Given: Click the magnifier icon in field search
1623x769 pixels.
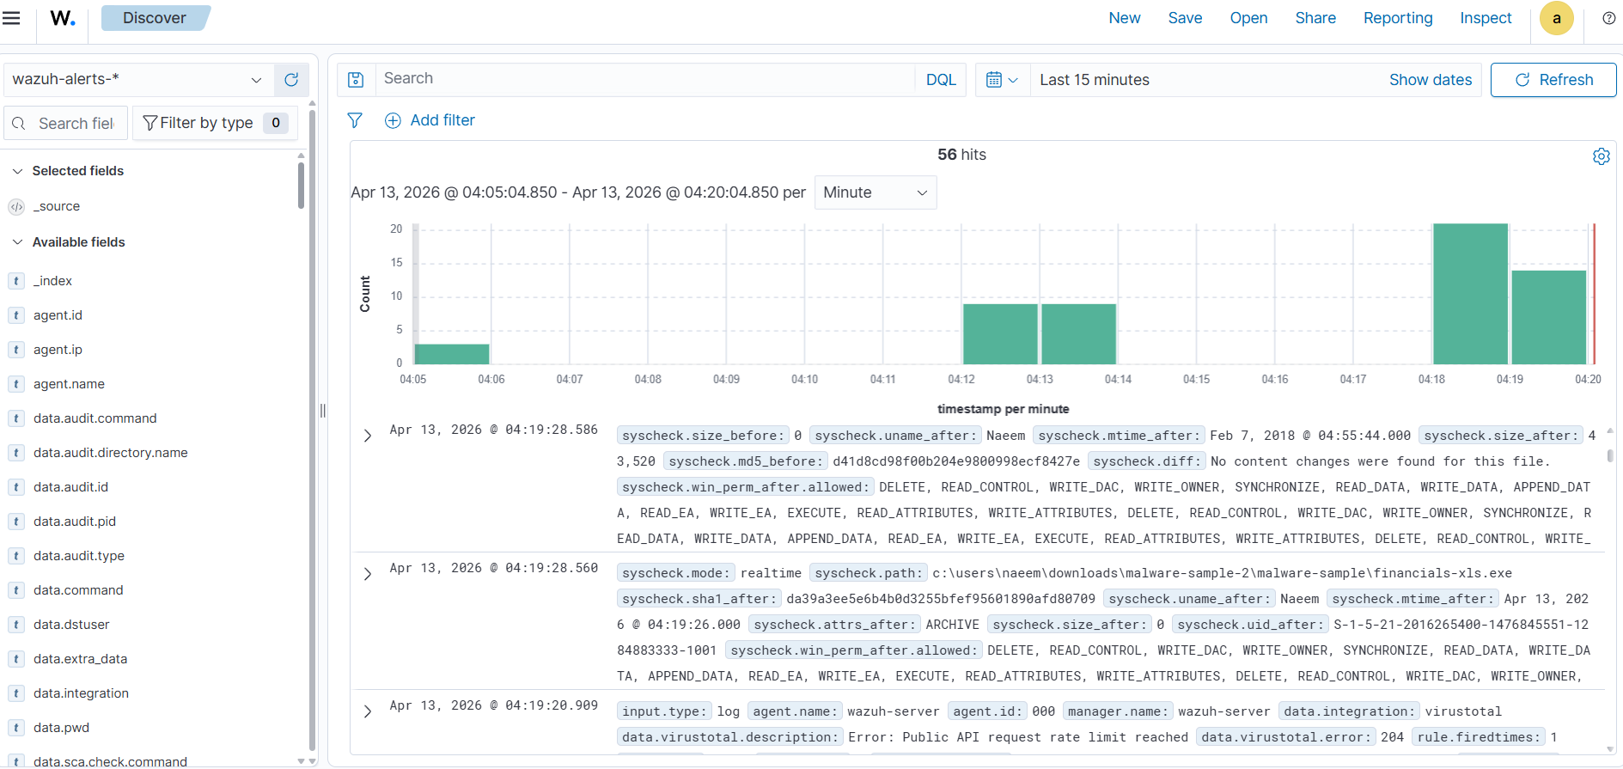Looking at the screenshot, I should [19, 124].
